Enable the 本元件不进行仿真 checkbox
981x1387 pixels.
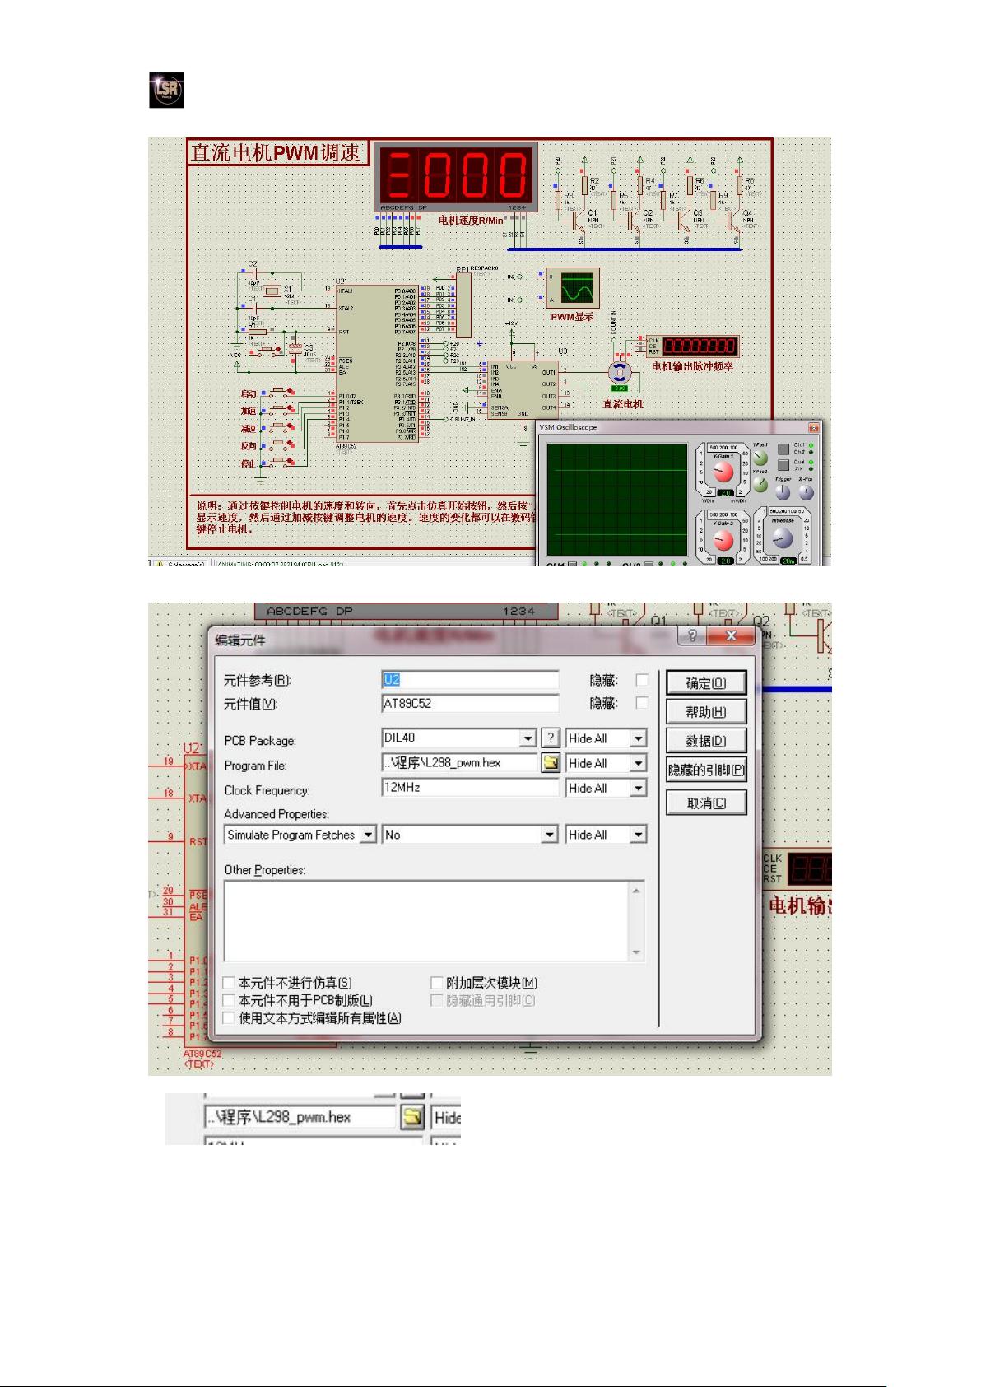point(230,983)
